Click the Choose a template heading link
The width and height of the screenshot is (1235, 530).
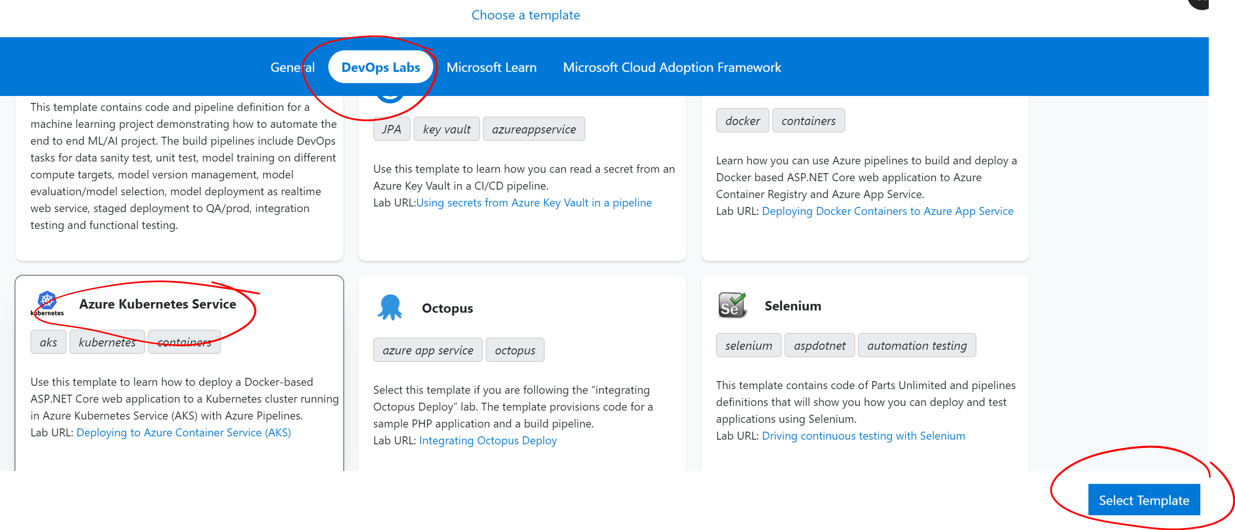(x=525, y=15)
